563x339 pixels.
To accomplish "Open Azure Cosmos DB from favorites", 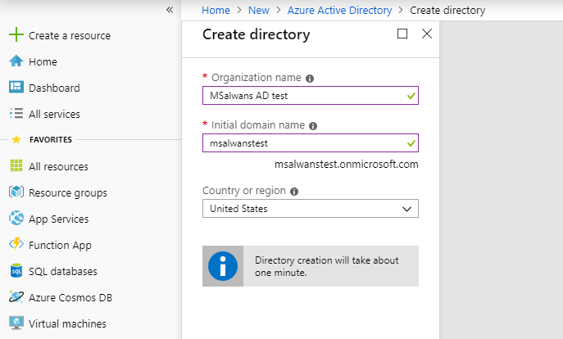I will (70, 297).
